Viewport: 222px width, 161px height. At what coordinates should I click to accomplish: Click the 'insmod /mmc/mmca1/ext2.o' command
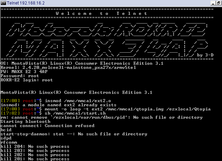pyautogui.click(x=78, y=101)
